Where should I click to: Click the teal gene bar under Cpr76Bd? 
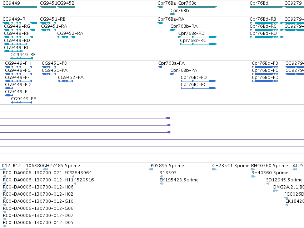(266, 7)
